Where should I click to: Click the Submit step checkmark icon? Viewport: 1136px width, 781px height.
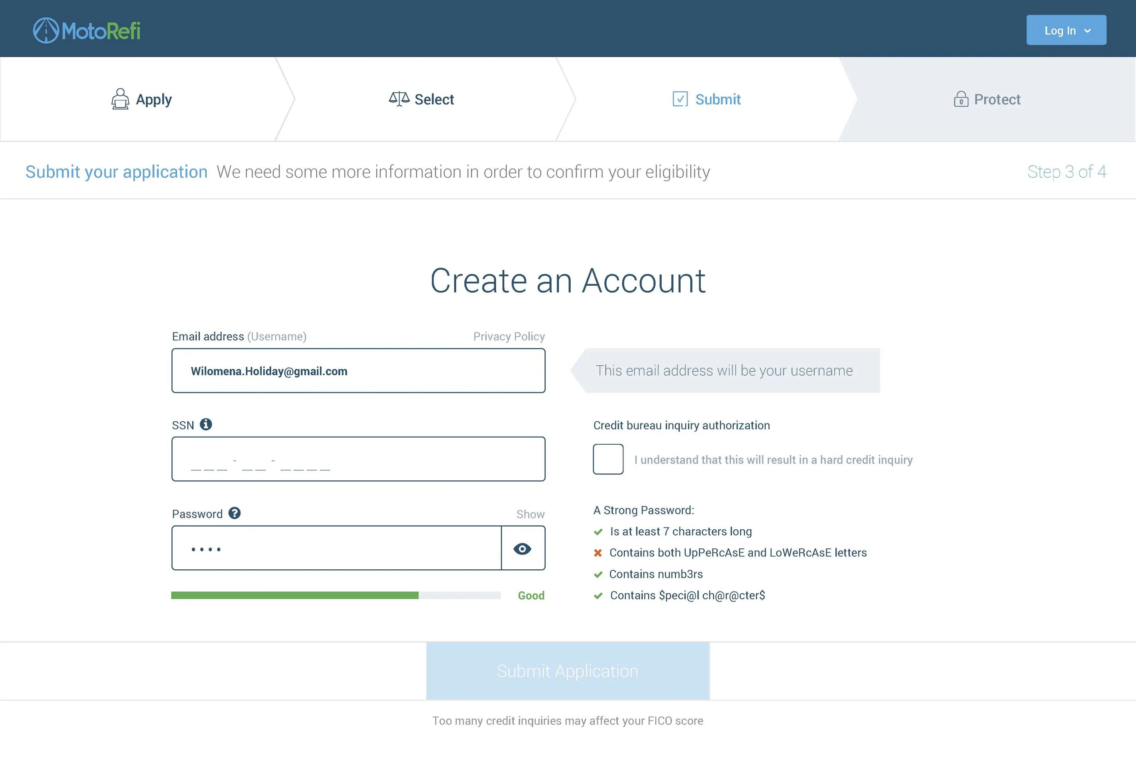(x=680, y=99)
